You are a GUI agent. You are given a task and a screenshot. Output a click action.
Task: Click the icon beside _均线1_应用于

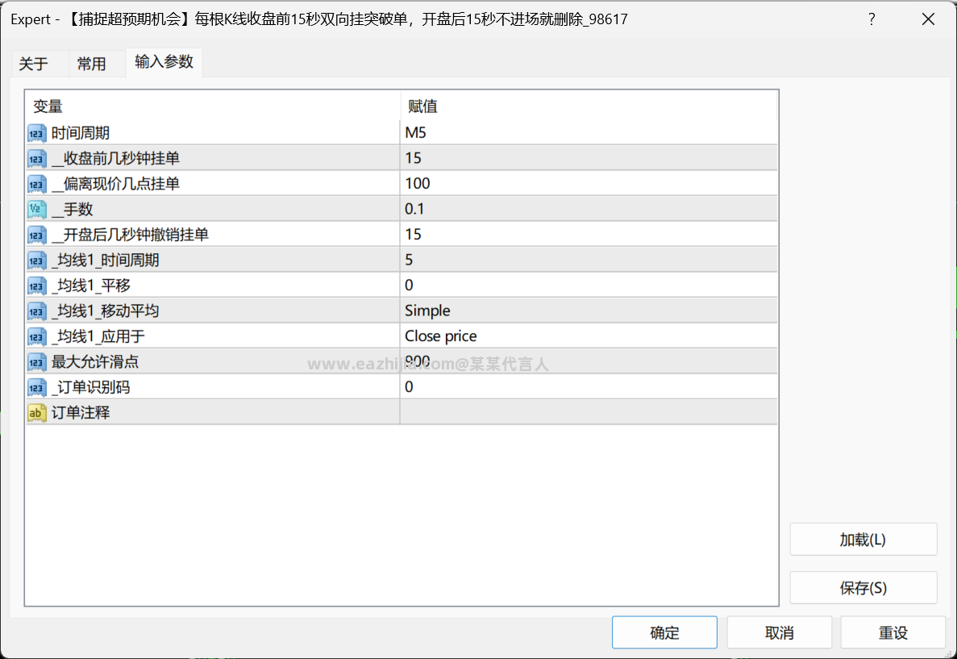click(x=36, y=336)
